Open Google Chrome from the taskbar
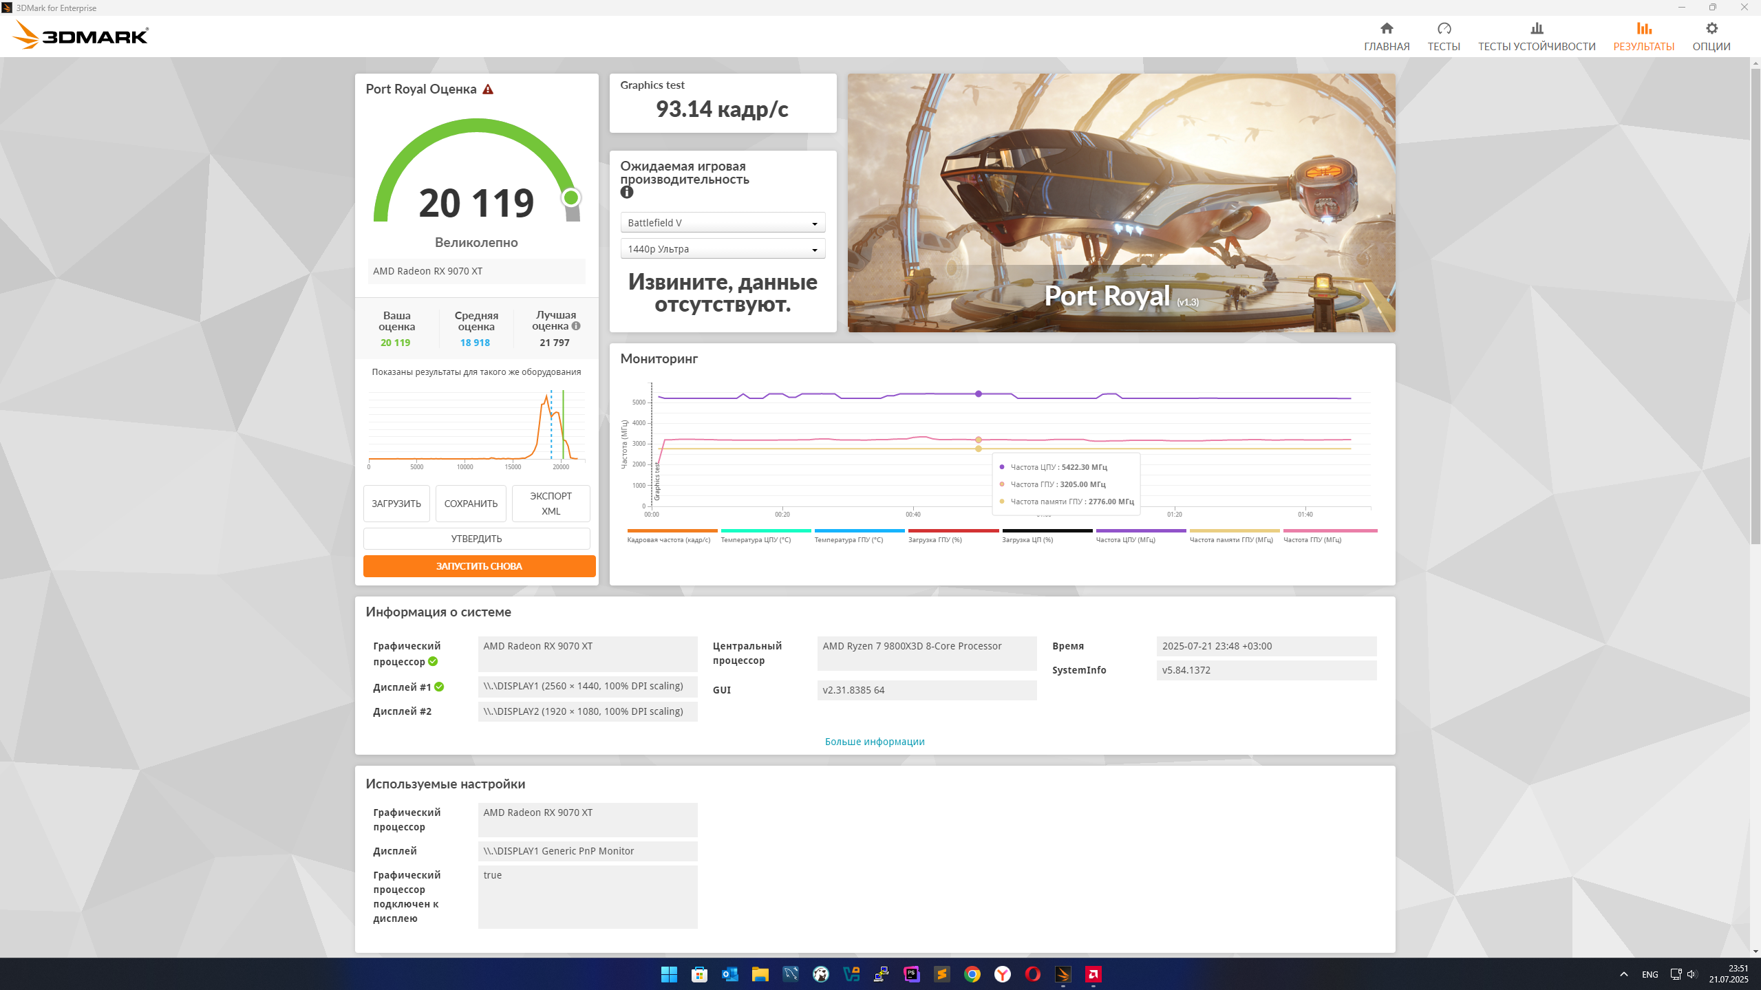Image resolution: width=1761 pixels, height=990 pixels. pyautogui.click(x=972, y=974)
